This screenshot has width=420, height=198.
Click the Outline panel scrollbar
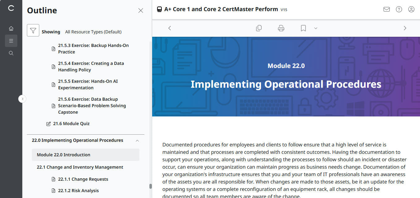(x=151, y=185)
